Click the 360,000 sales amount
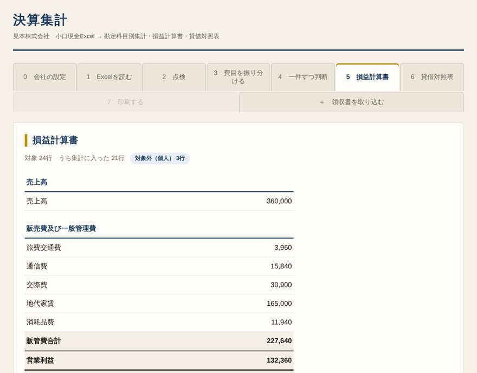The width and height of the screenshot is (477, 373). 279,201
